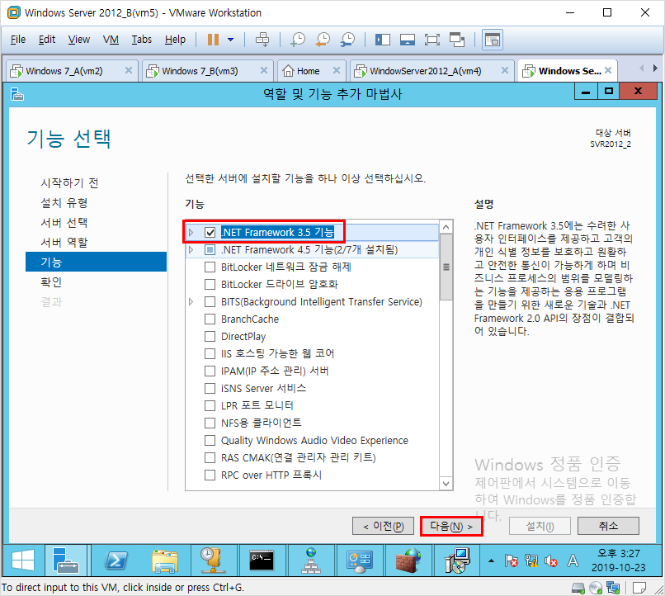Image resolution: width=665 pixels, height=596 pixels.
Task: Launch PowerShell from the taskbar
Action: tap(116, 561)
